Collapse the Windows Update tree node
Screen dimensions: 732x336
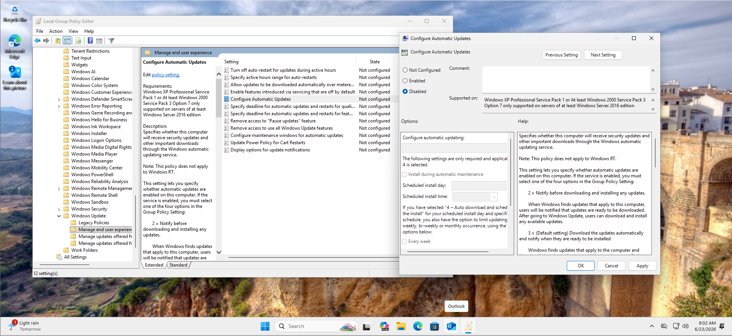pyautogui.click(x=59, y=216)
